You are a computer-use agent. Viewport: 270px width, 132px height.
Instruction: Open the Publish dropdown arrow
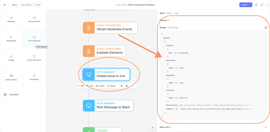(250, 5)
